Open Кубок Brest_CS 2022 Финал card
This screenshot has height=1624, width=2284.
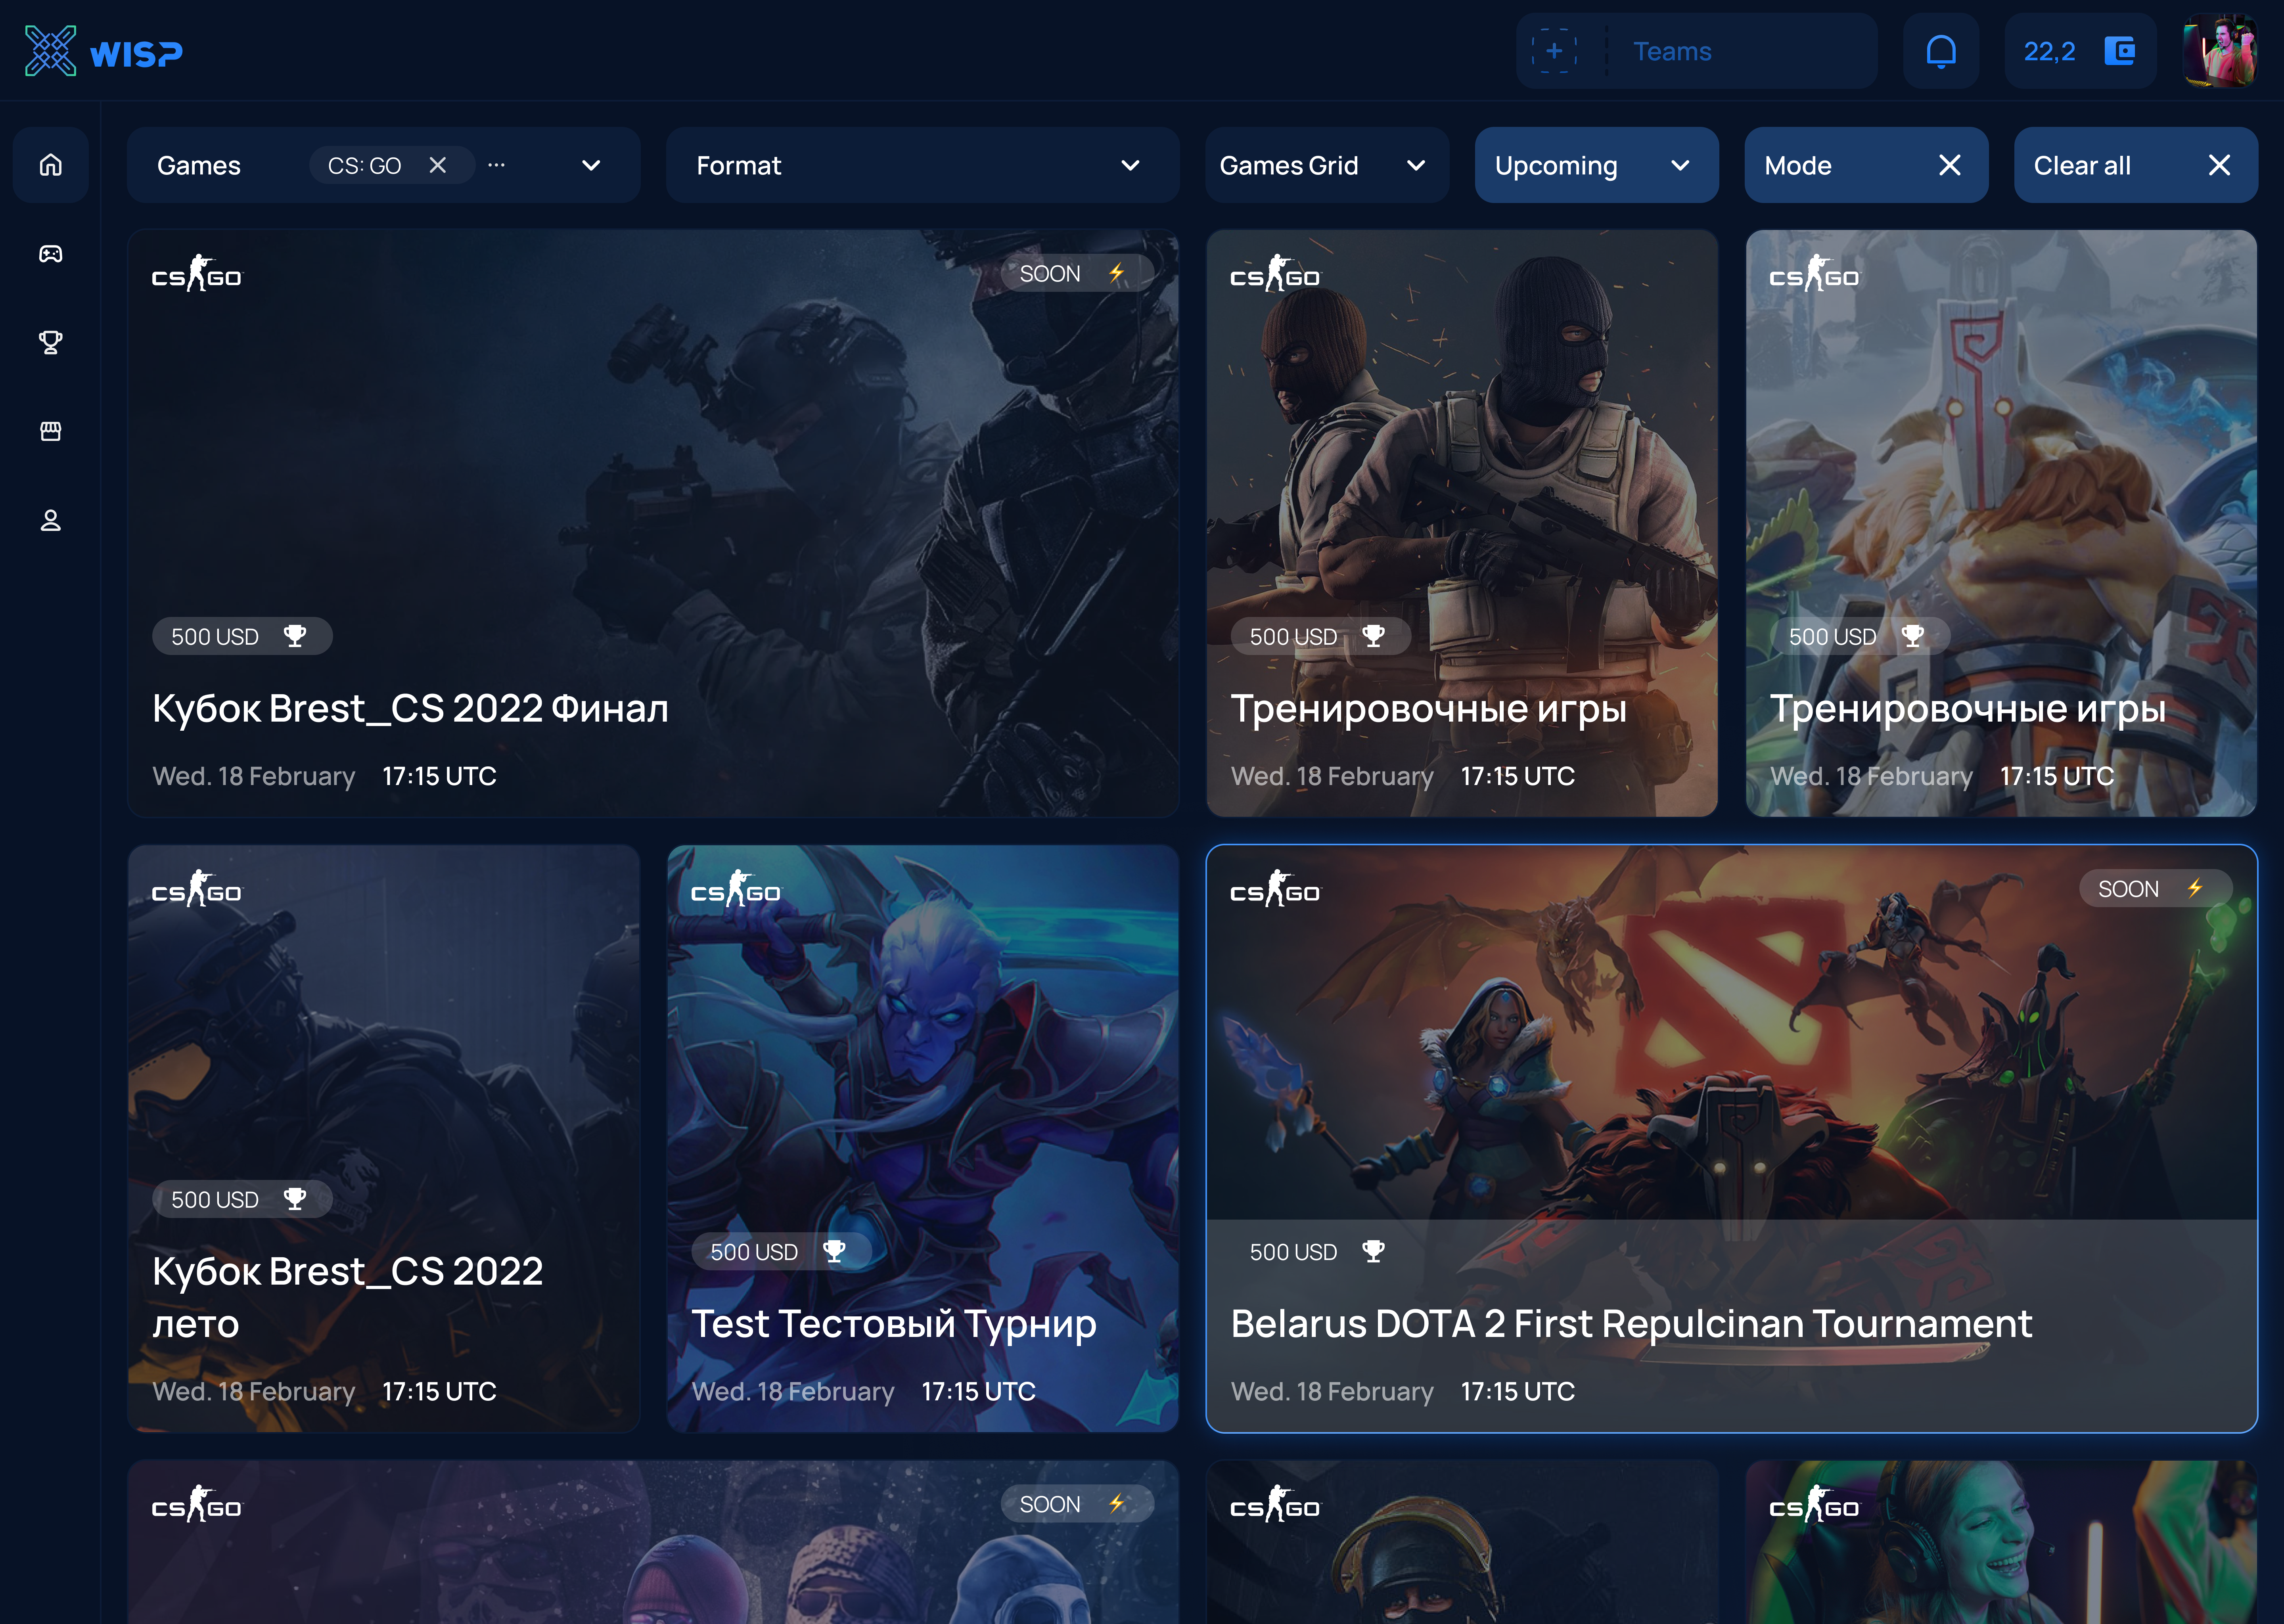653,523
